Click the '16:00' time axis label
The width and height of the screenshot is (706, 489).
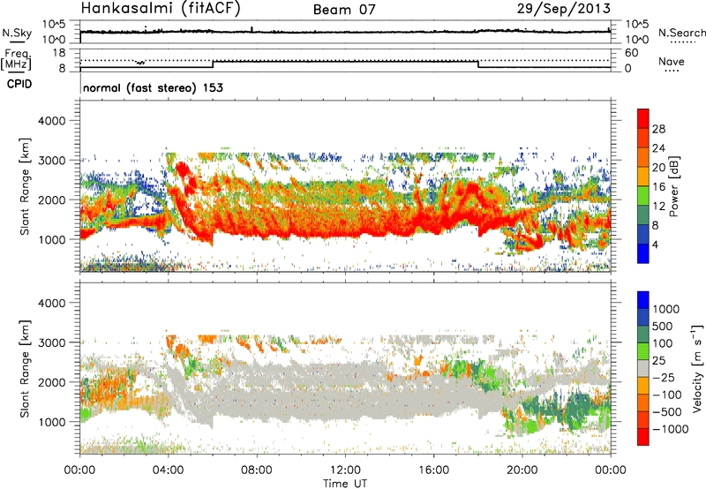433,470
